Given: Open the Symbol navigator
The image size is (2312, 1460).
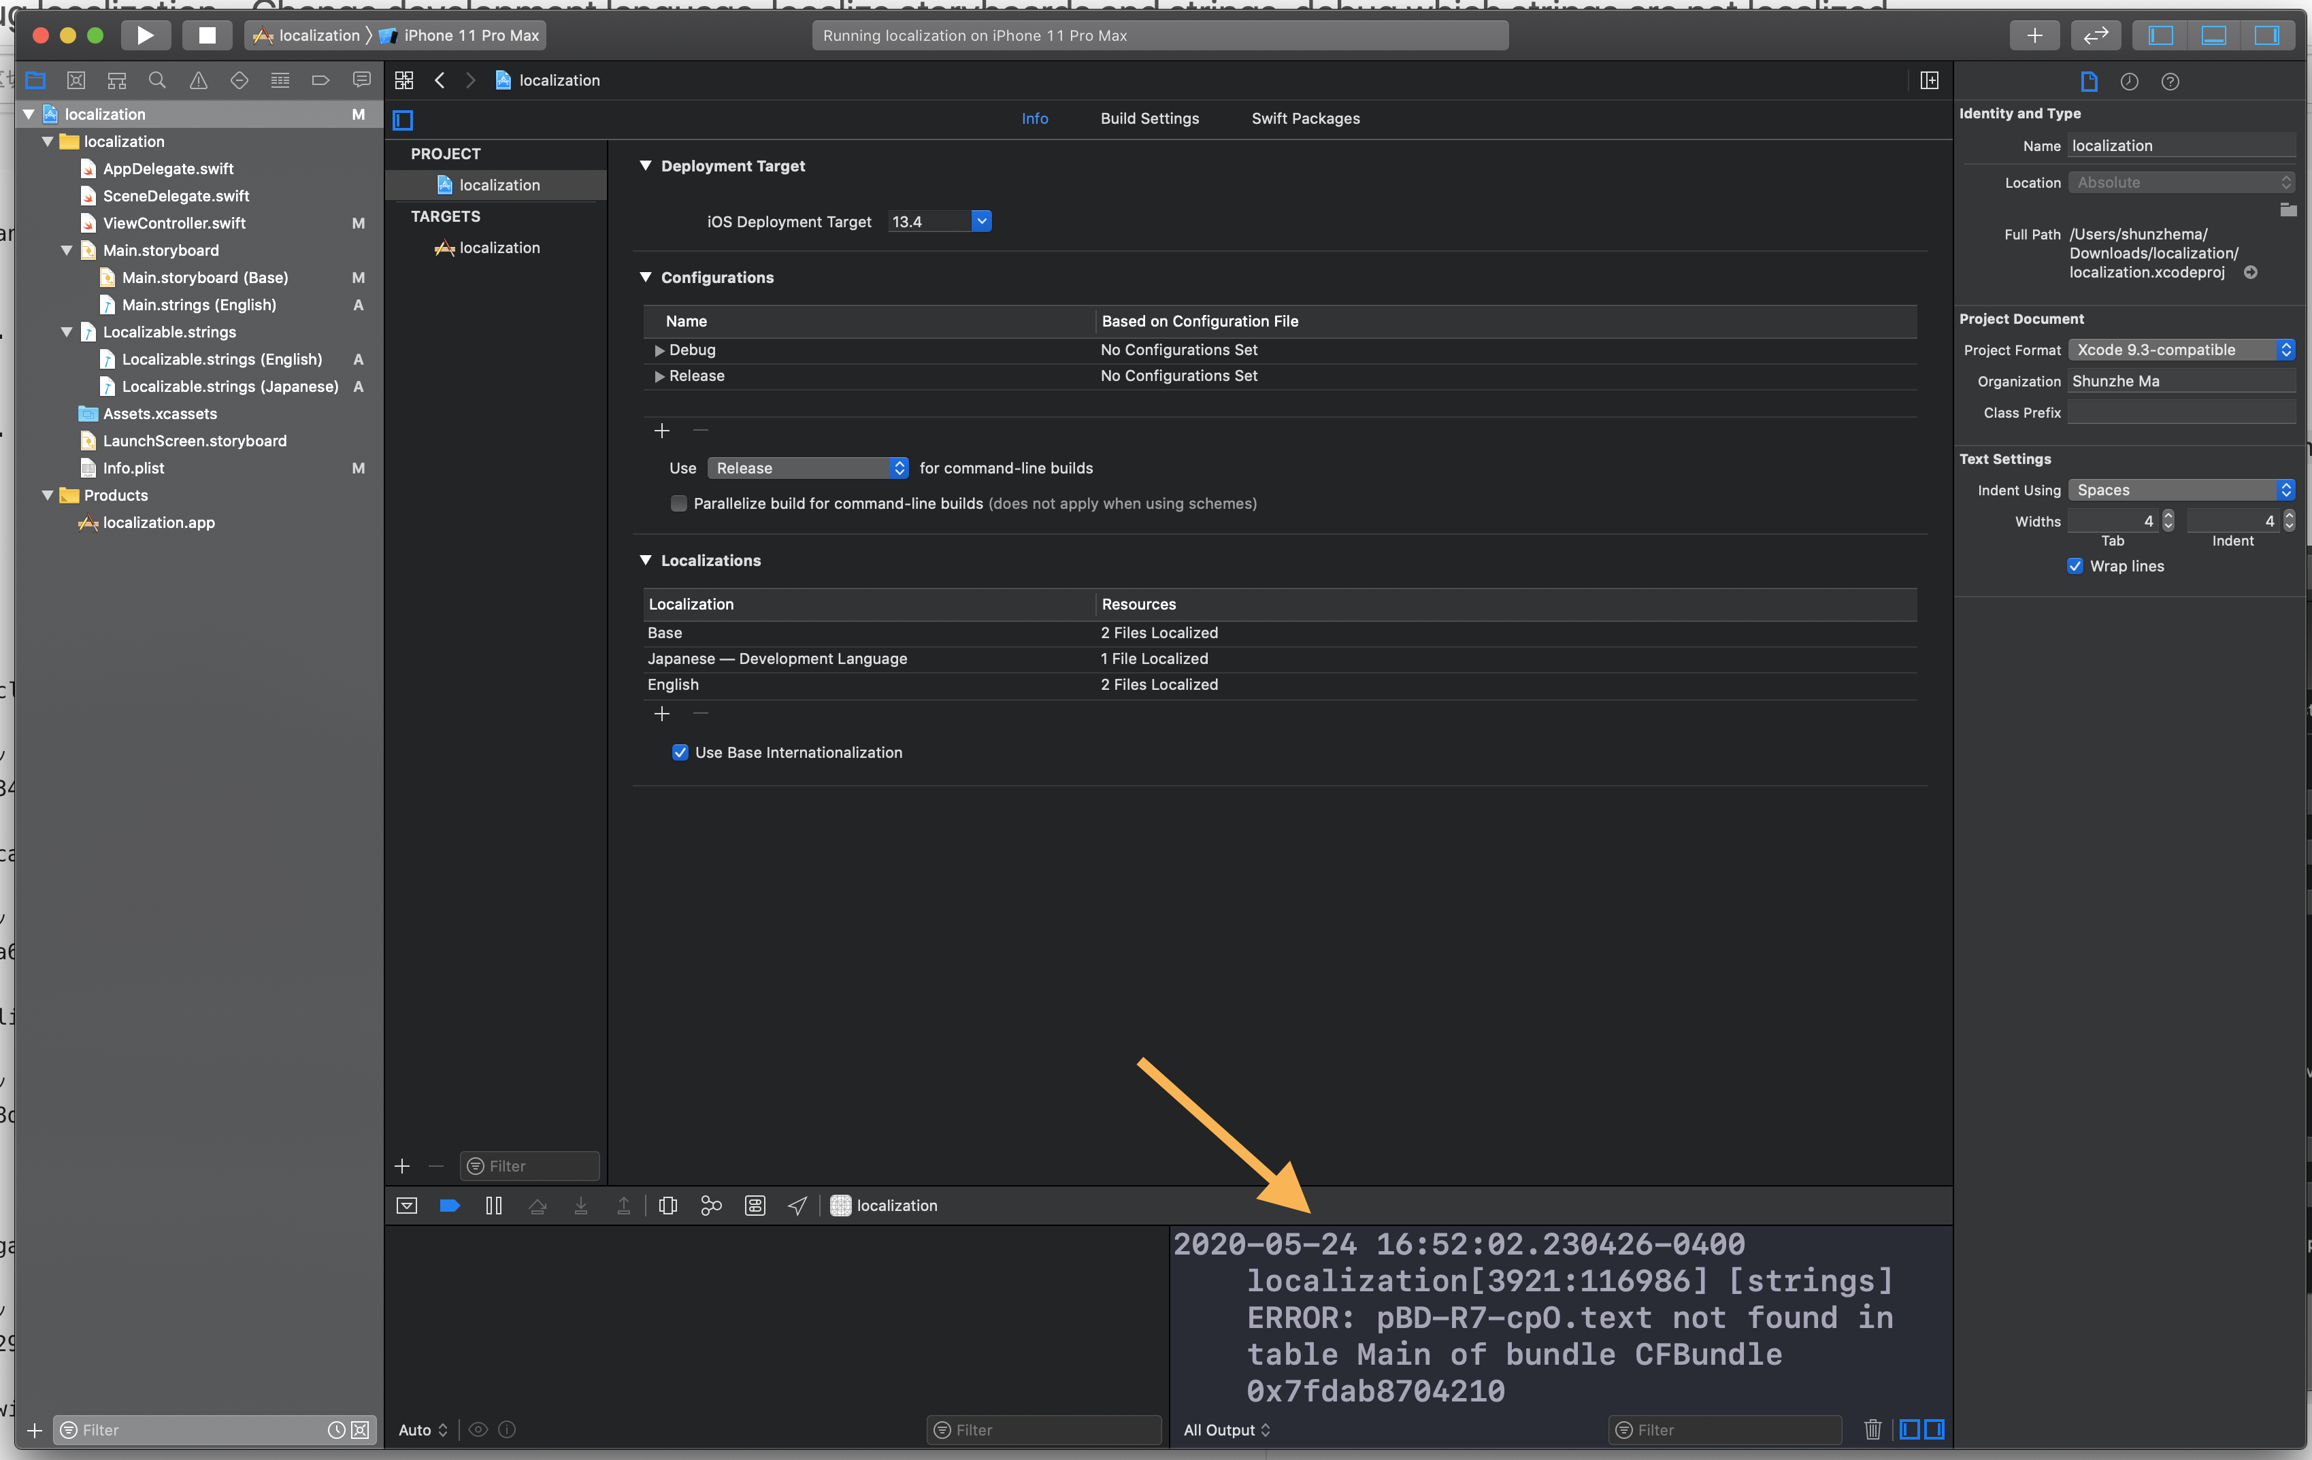Looking at the screenshot, I should click(x=117, y=81).
